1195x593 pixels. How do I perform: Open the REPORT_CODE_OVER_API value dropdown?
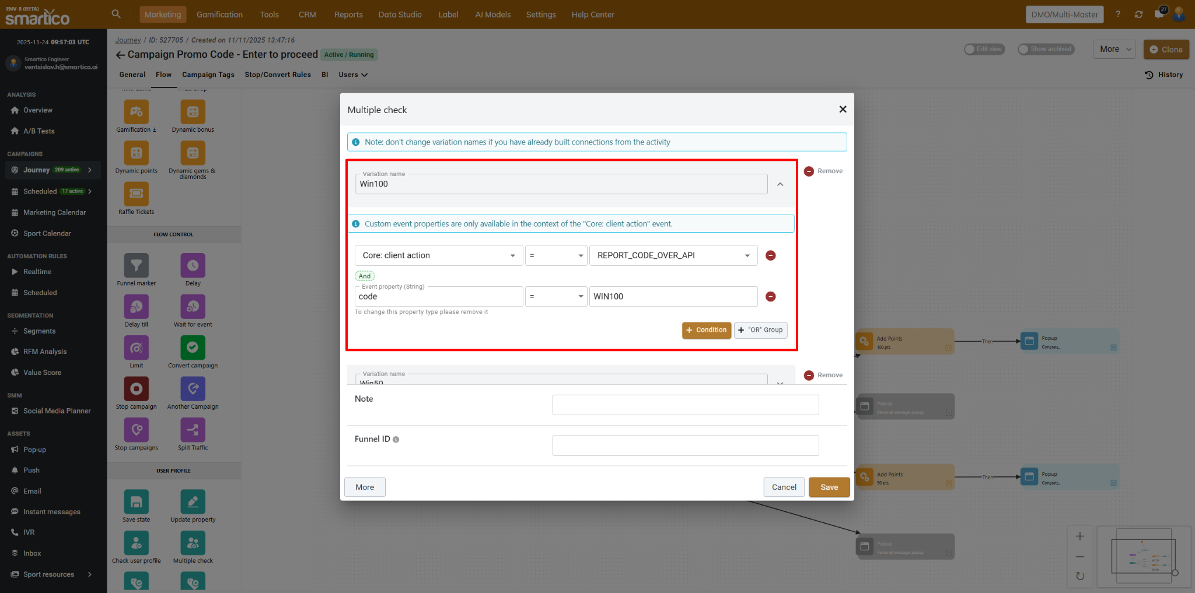(x=673, y=255)
